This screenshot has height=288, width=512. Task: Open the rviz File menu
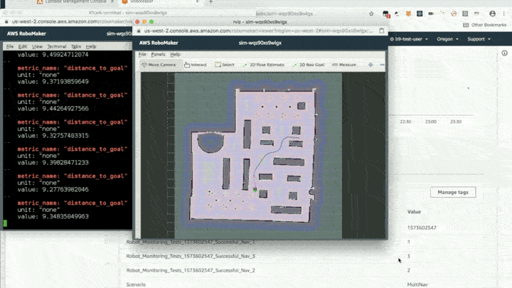tap(142, 54)
